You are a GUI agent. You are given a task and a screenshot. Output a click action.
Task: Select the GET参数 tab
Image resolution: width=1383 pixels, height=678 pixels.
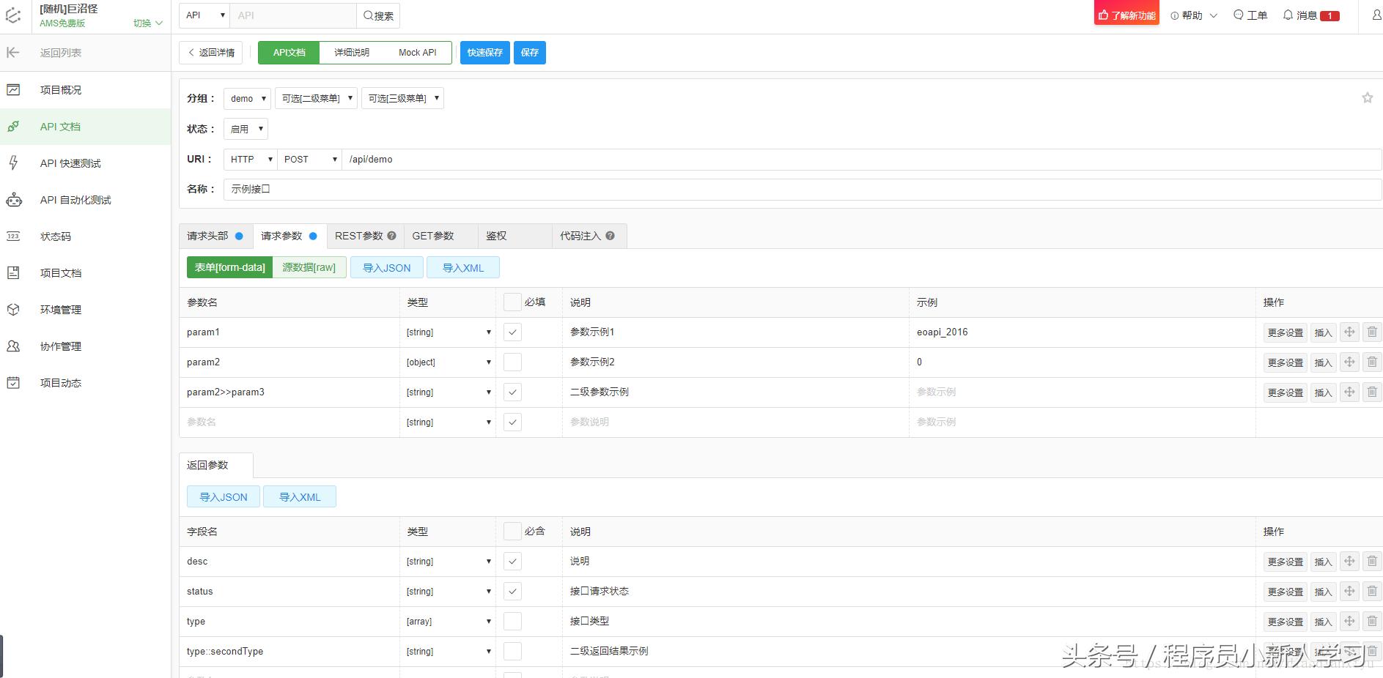433,236
